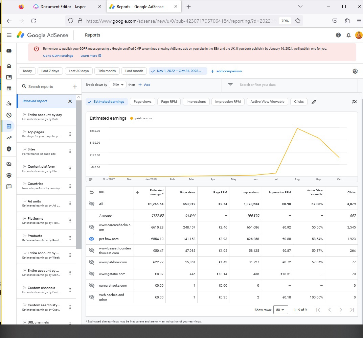Open the Firefox application menu
The image size is (363, 338).
click(359, 21)
